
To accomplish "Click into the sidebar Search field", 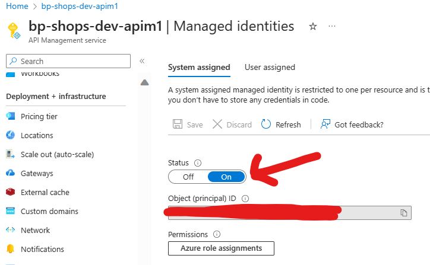I will (68, 61).
